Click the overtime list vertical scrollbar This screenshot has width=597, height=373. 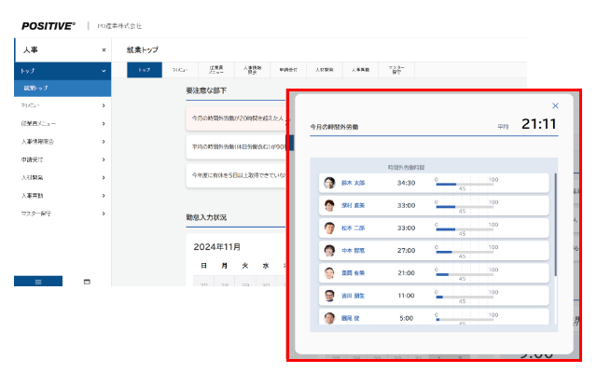[556, 225]
